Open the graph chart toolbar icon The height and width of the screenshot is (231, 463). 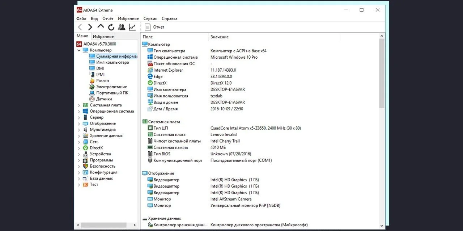[x=132, y=27]
